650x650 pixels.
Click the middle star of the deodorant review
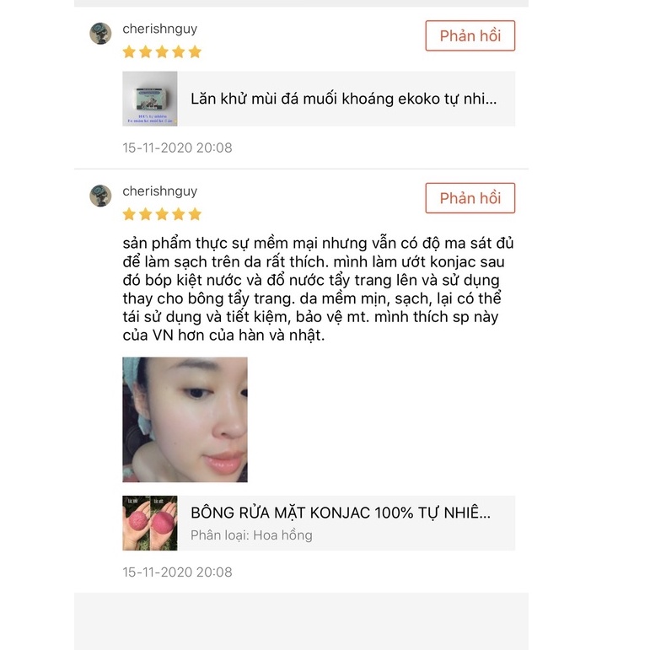click(162, 51)
